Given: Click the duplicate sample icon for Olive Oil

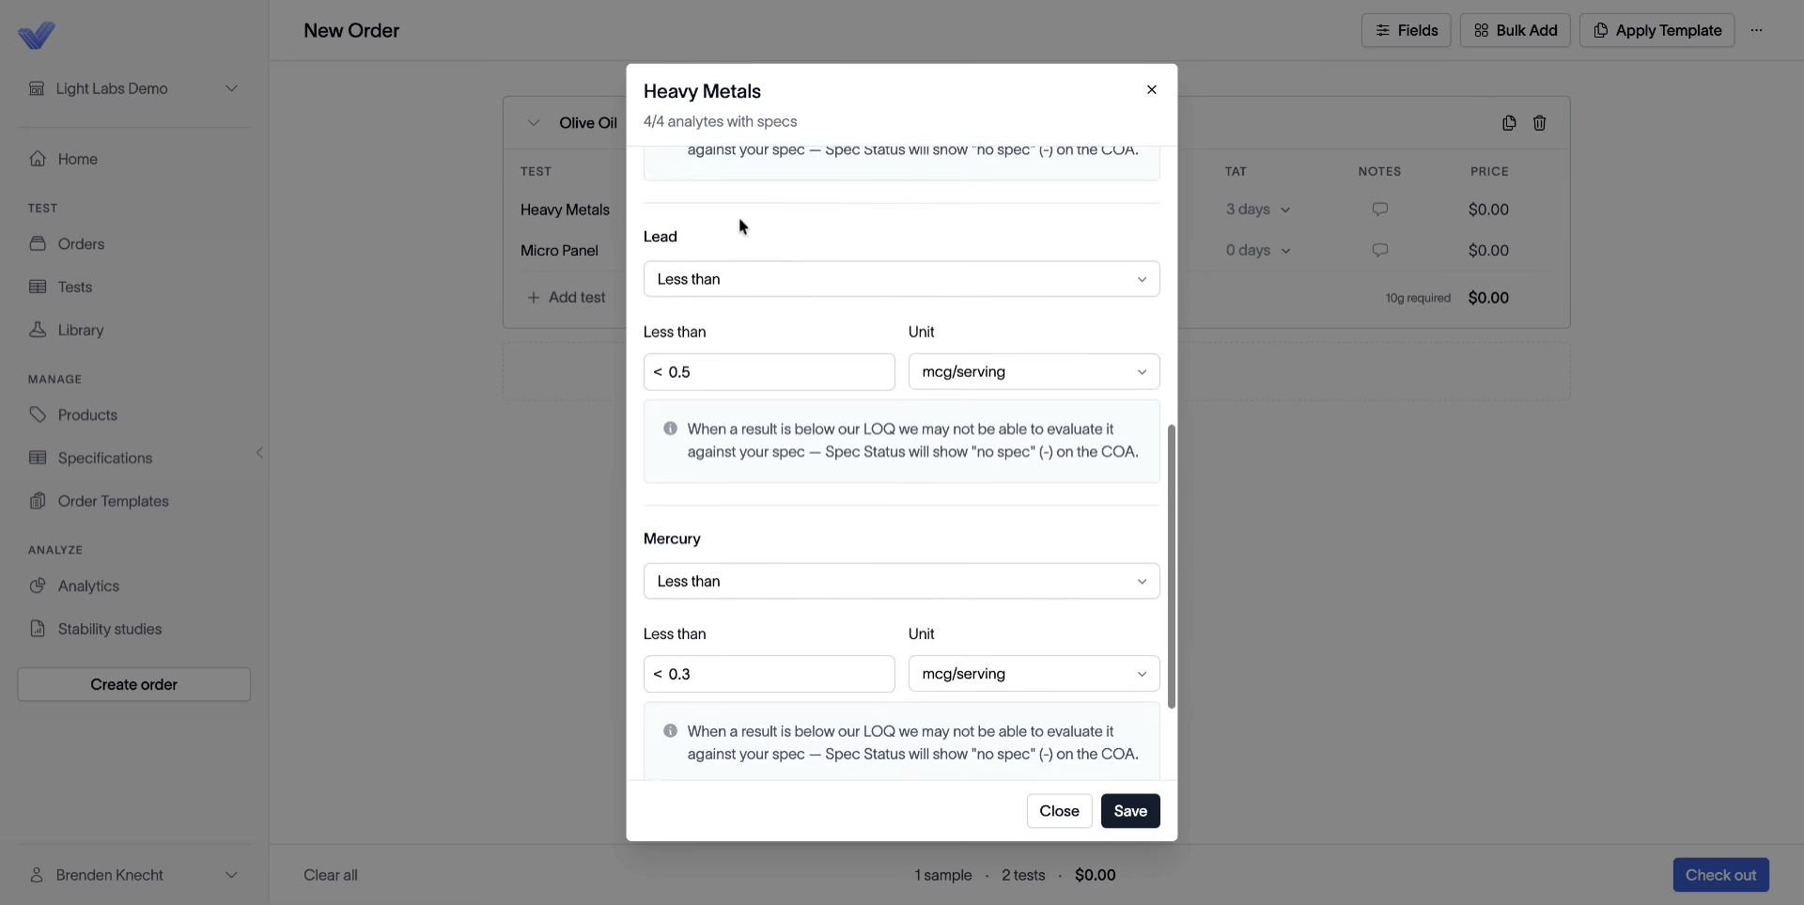Looking at the screenshot, I should click(1509, 123).
